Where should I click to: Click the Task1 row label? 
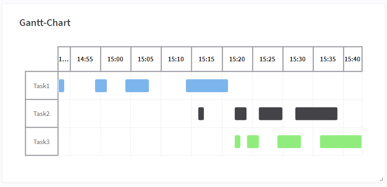tap(41, 85)
